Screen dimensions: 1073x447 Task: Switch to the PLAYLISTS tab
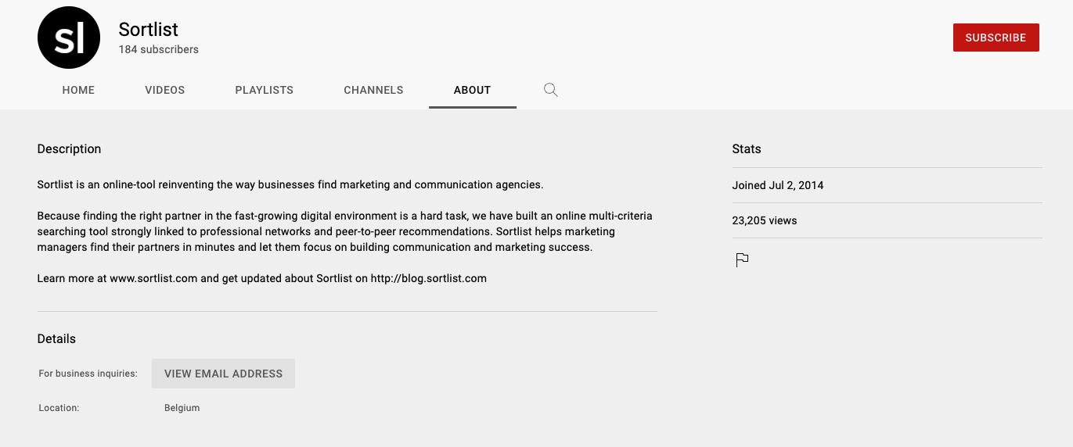(265, 90)
